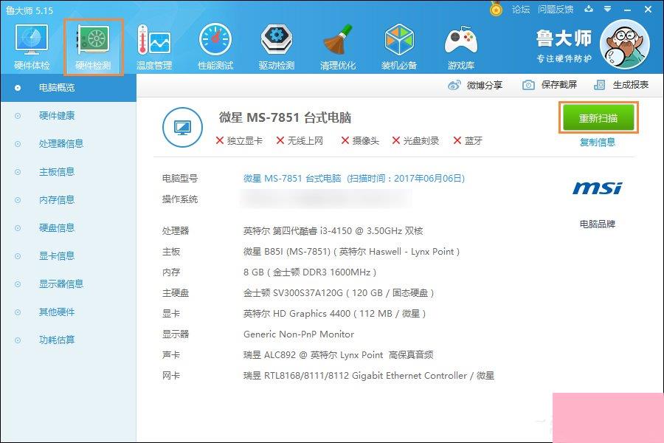Select 其他硬件 in sidebar
The image size is (664, 443).
(x=68, y=312)
